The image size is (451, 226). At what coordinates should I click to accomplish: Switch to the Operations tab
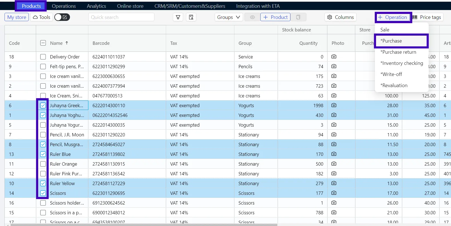(64, 6)
